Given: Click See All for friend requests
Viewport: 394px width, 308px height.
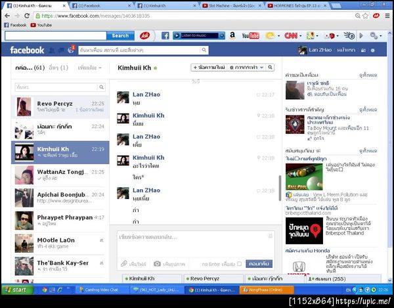Looking at the screenshot, I should tap(368, 75).
